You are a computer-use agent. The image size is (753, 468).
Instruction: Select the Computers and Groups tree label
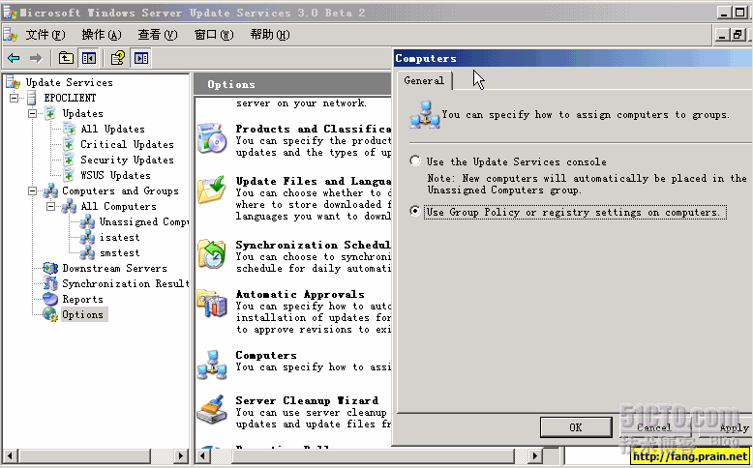point(120,191)
